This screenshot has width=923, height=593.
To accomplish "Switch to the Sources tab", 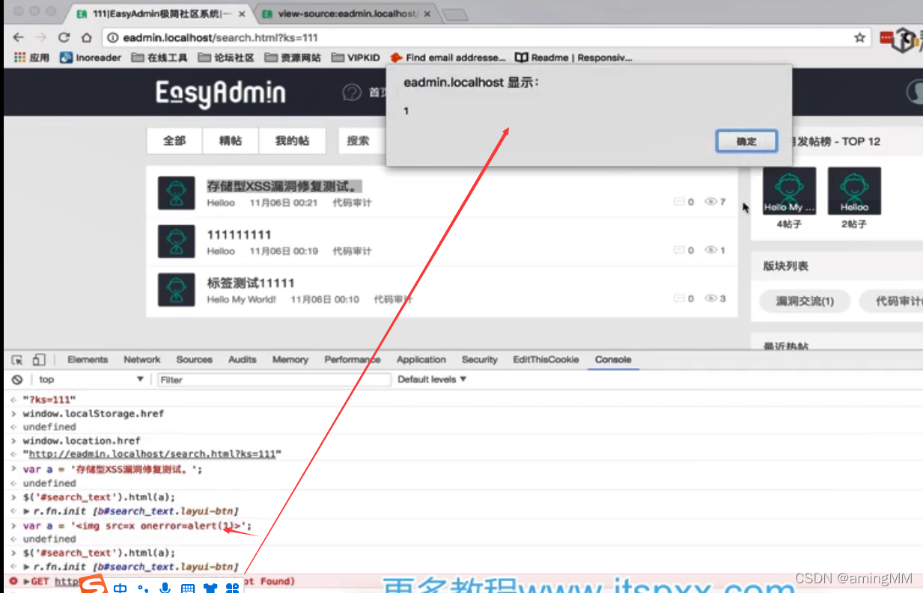I will click(x=195, y=360).
